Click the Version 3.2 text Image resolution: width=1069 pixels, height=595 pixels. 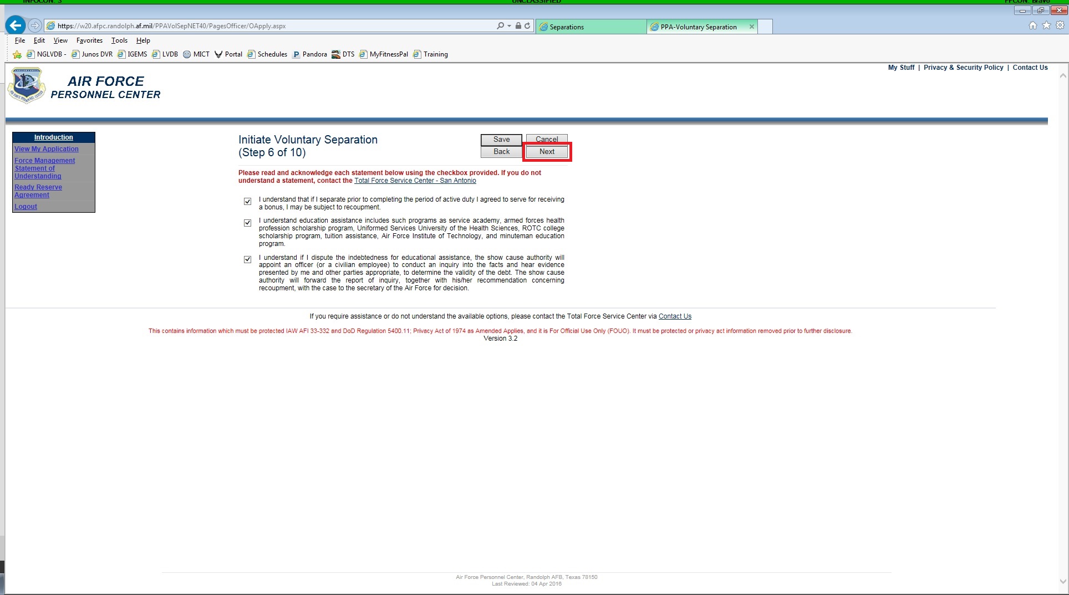pos(500,338)
